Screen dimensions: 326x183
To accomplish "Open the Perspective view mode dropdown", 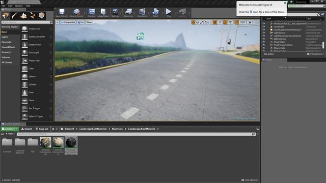I will (68, 22).
